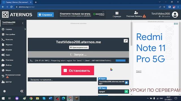Collapse server selector chevron next to TestVideo200

coord(23,23)
